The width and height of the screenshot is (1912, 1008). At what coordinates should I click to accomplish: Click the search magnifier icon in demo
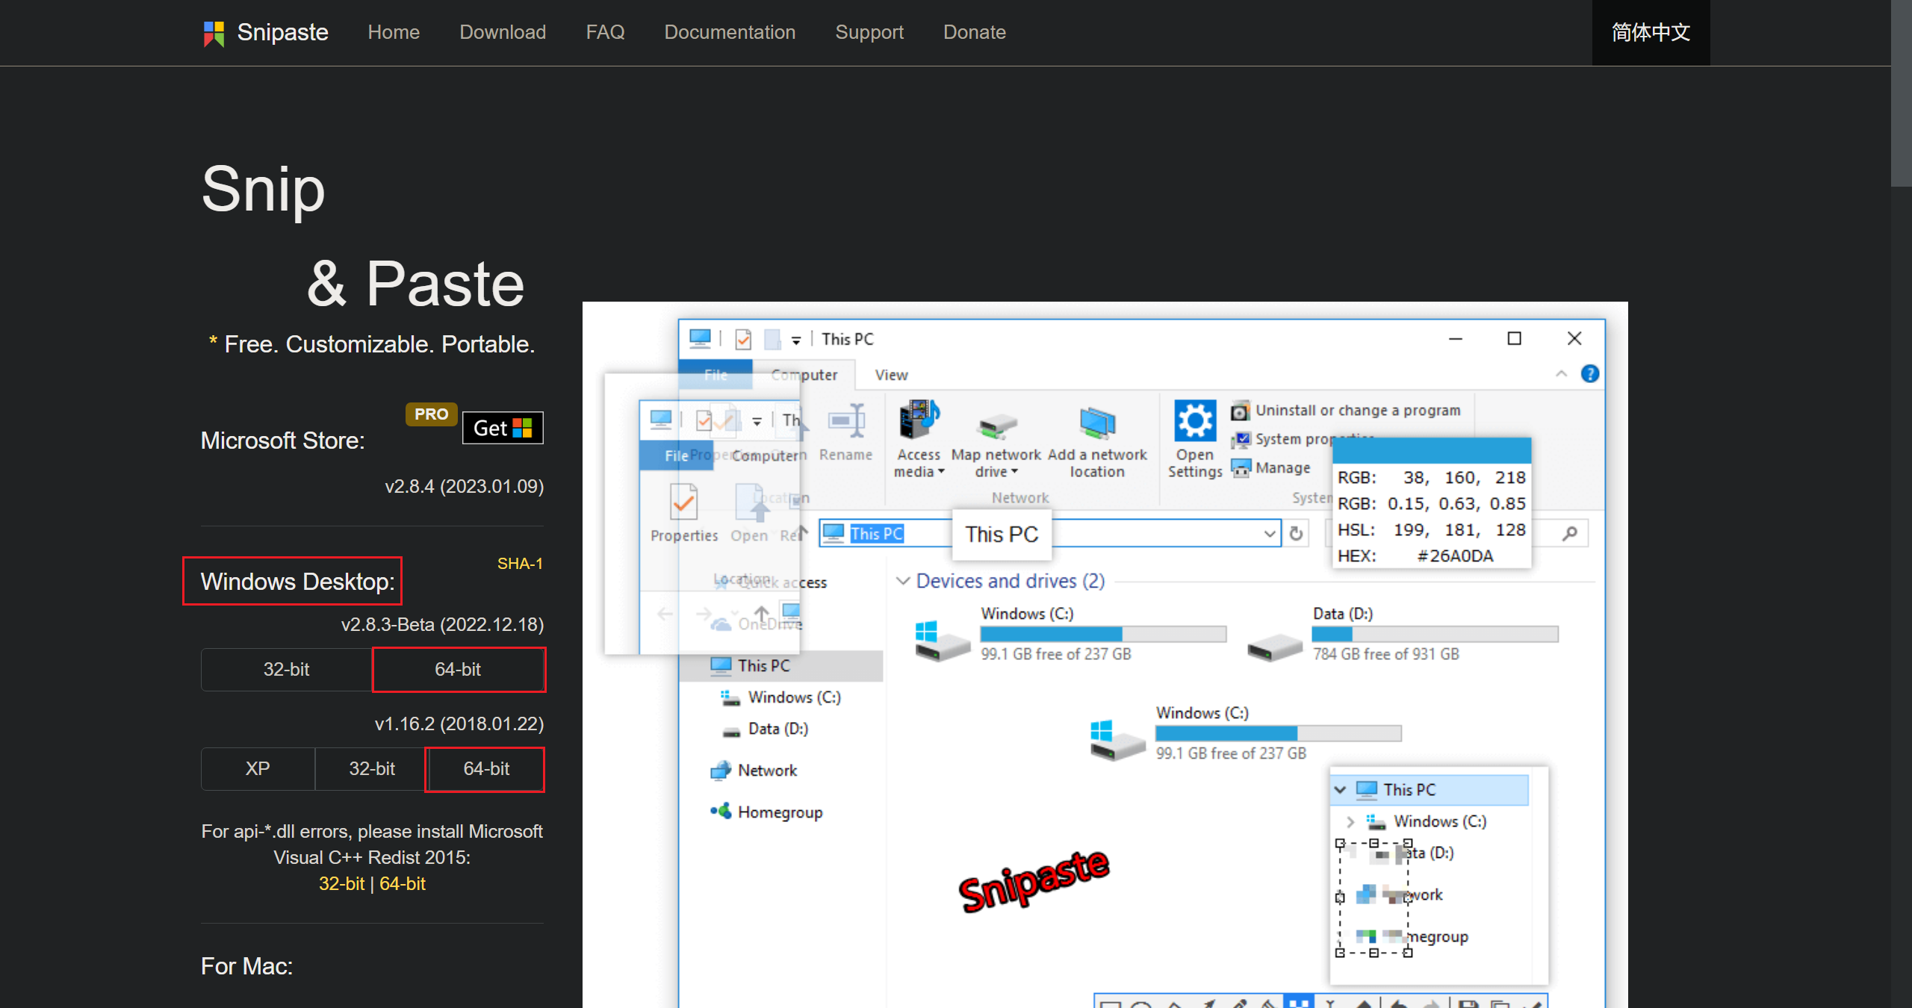click(x=1570, y=533)
